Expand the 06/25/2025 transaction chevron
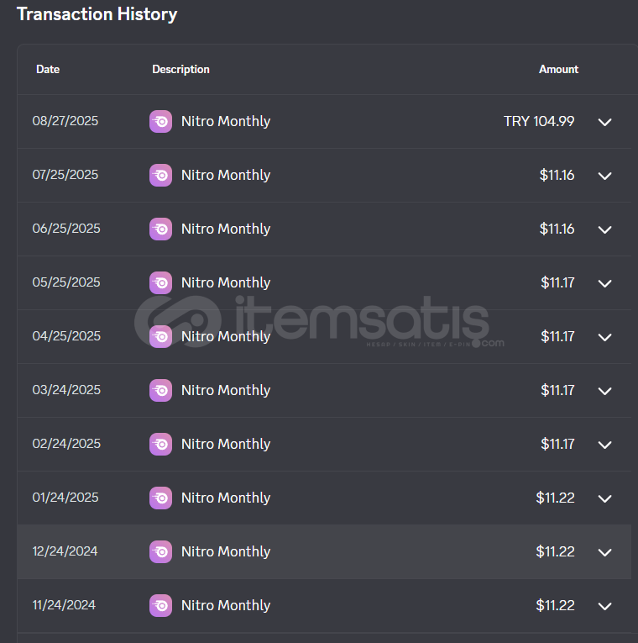The width and height of the screenshot is (638, 643). click(x=604, y=229)
